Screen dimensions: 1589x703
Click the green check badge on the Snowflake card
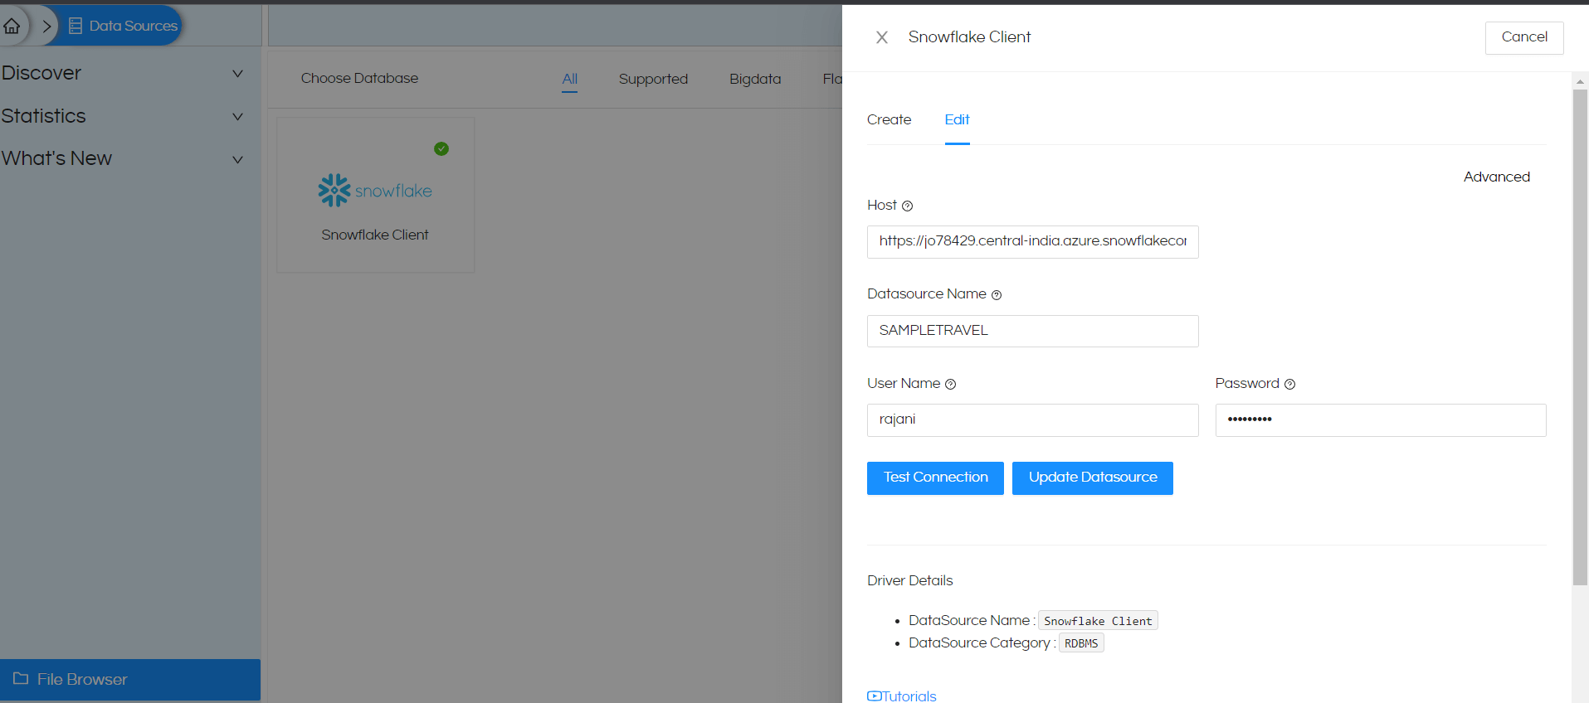(441, 149)
